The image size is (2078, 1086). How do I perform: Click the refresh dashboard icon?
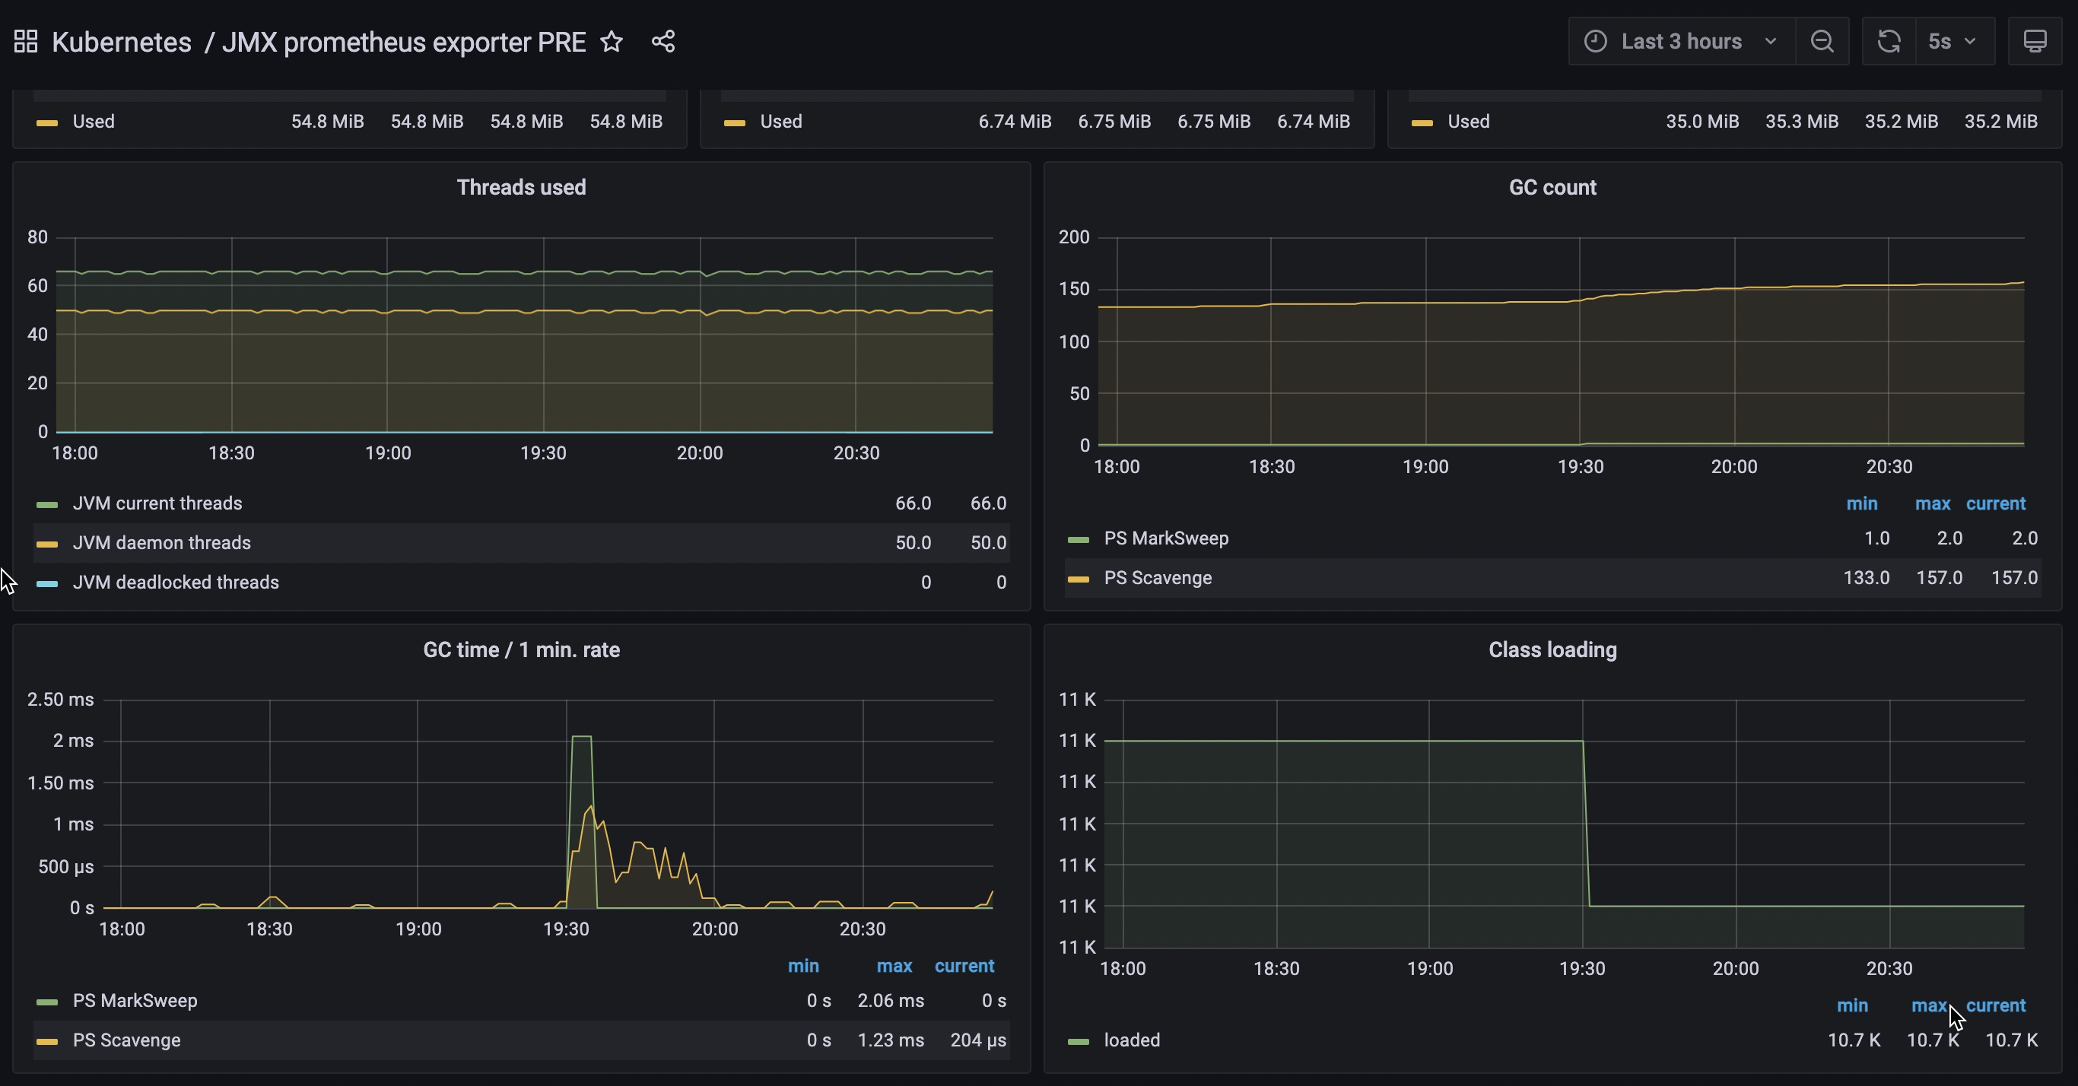coord(1889,41)
